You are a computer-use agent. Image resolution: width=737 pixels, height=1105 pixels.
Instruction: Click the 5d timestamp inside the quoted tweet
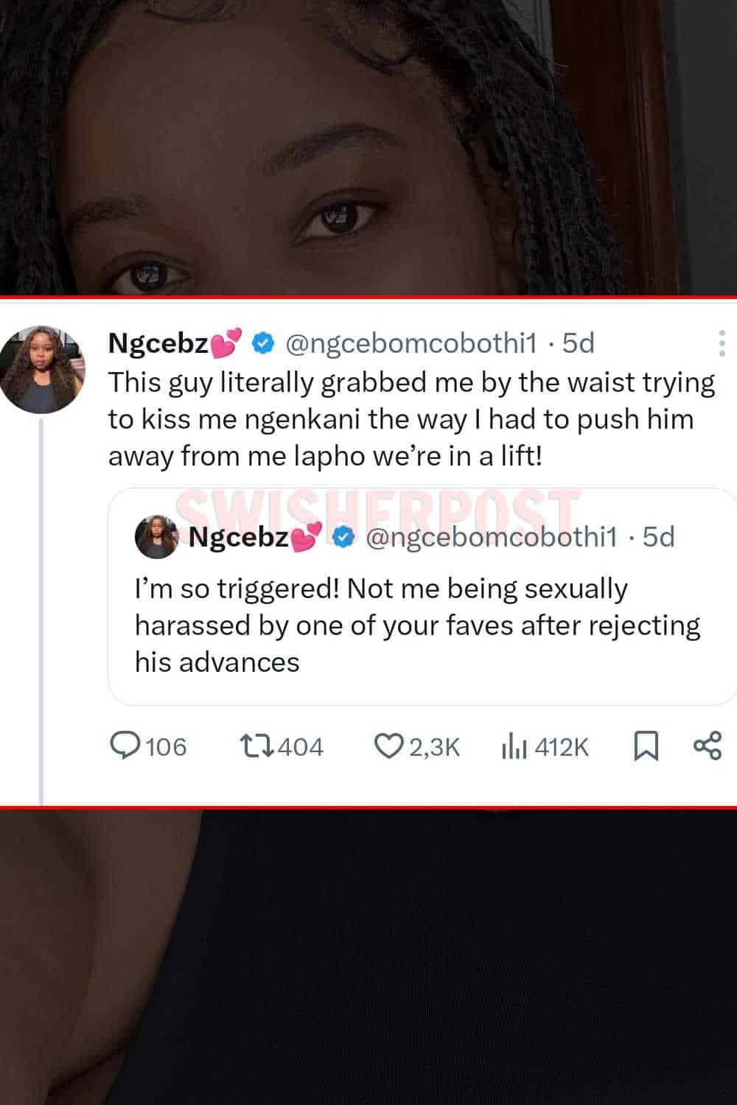coord(658,537)
